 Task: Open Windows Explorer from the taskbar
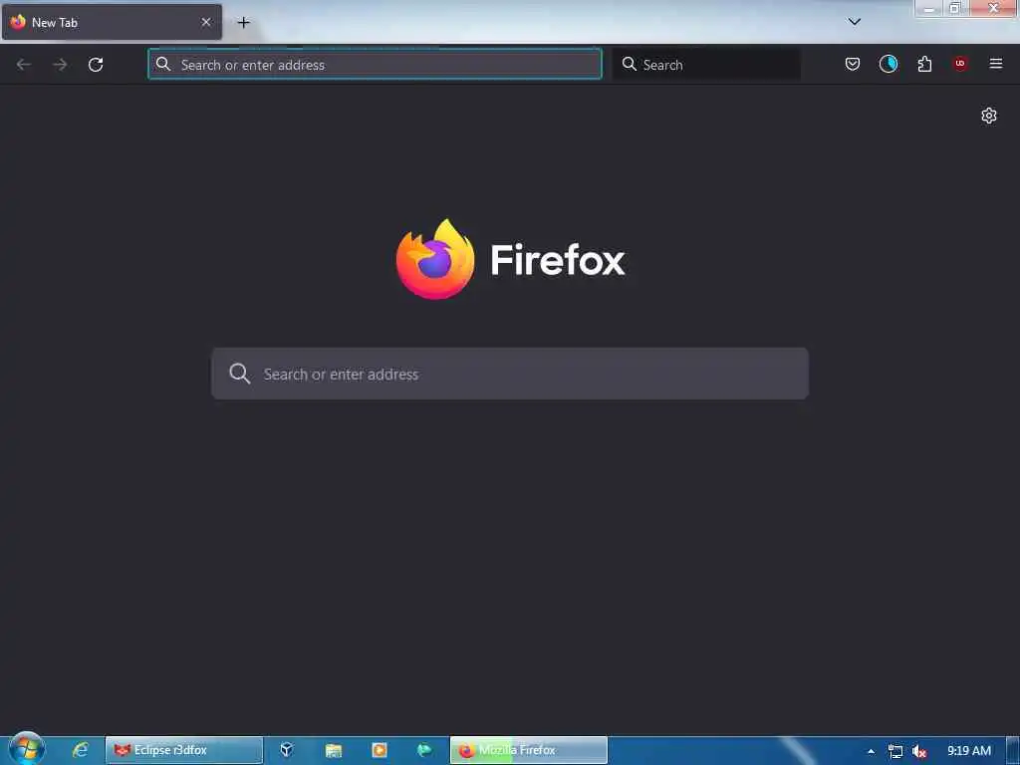[333, 750]
